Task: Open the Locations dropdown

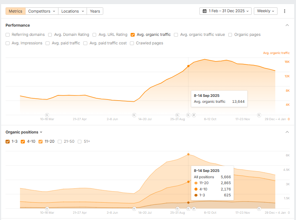Action: (73, 11)
